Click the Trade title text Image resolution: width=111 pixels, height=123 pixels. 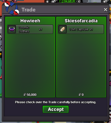(x=29, y=10)
